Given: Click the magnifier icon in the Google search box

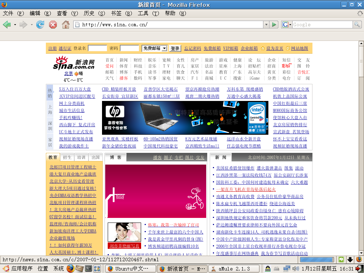Looking at the screenshot, I should tap(357, 25).
